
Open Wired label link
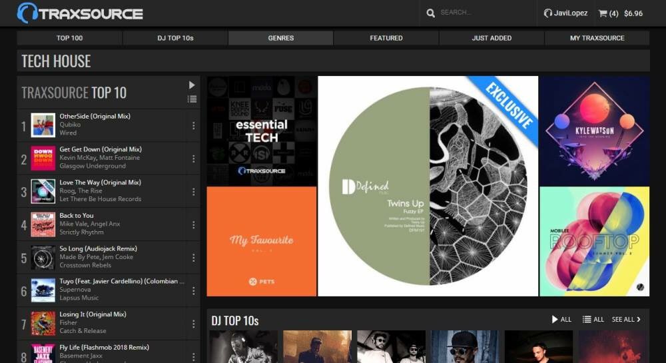click(68, 133)
